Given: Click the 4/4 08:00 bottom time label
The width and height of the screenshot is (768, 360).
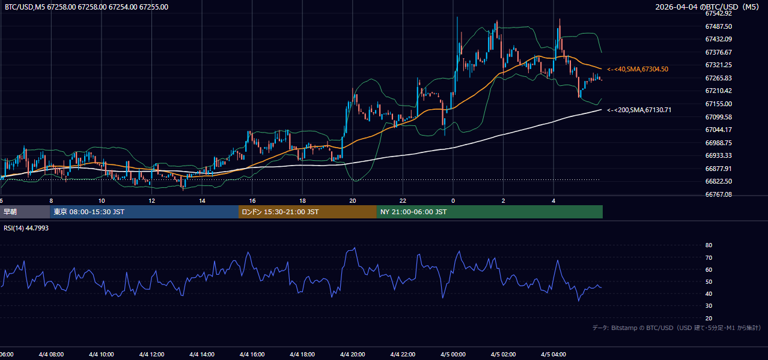Looking at the screenshot, I should click(x=51, y=354).
